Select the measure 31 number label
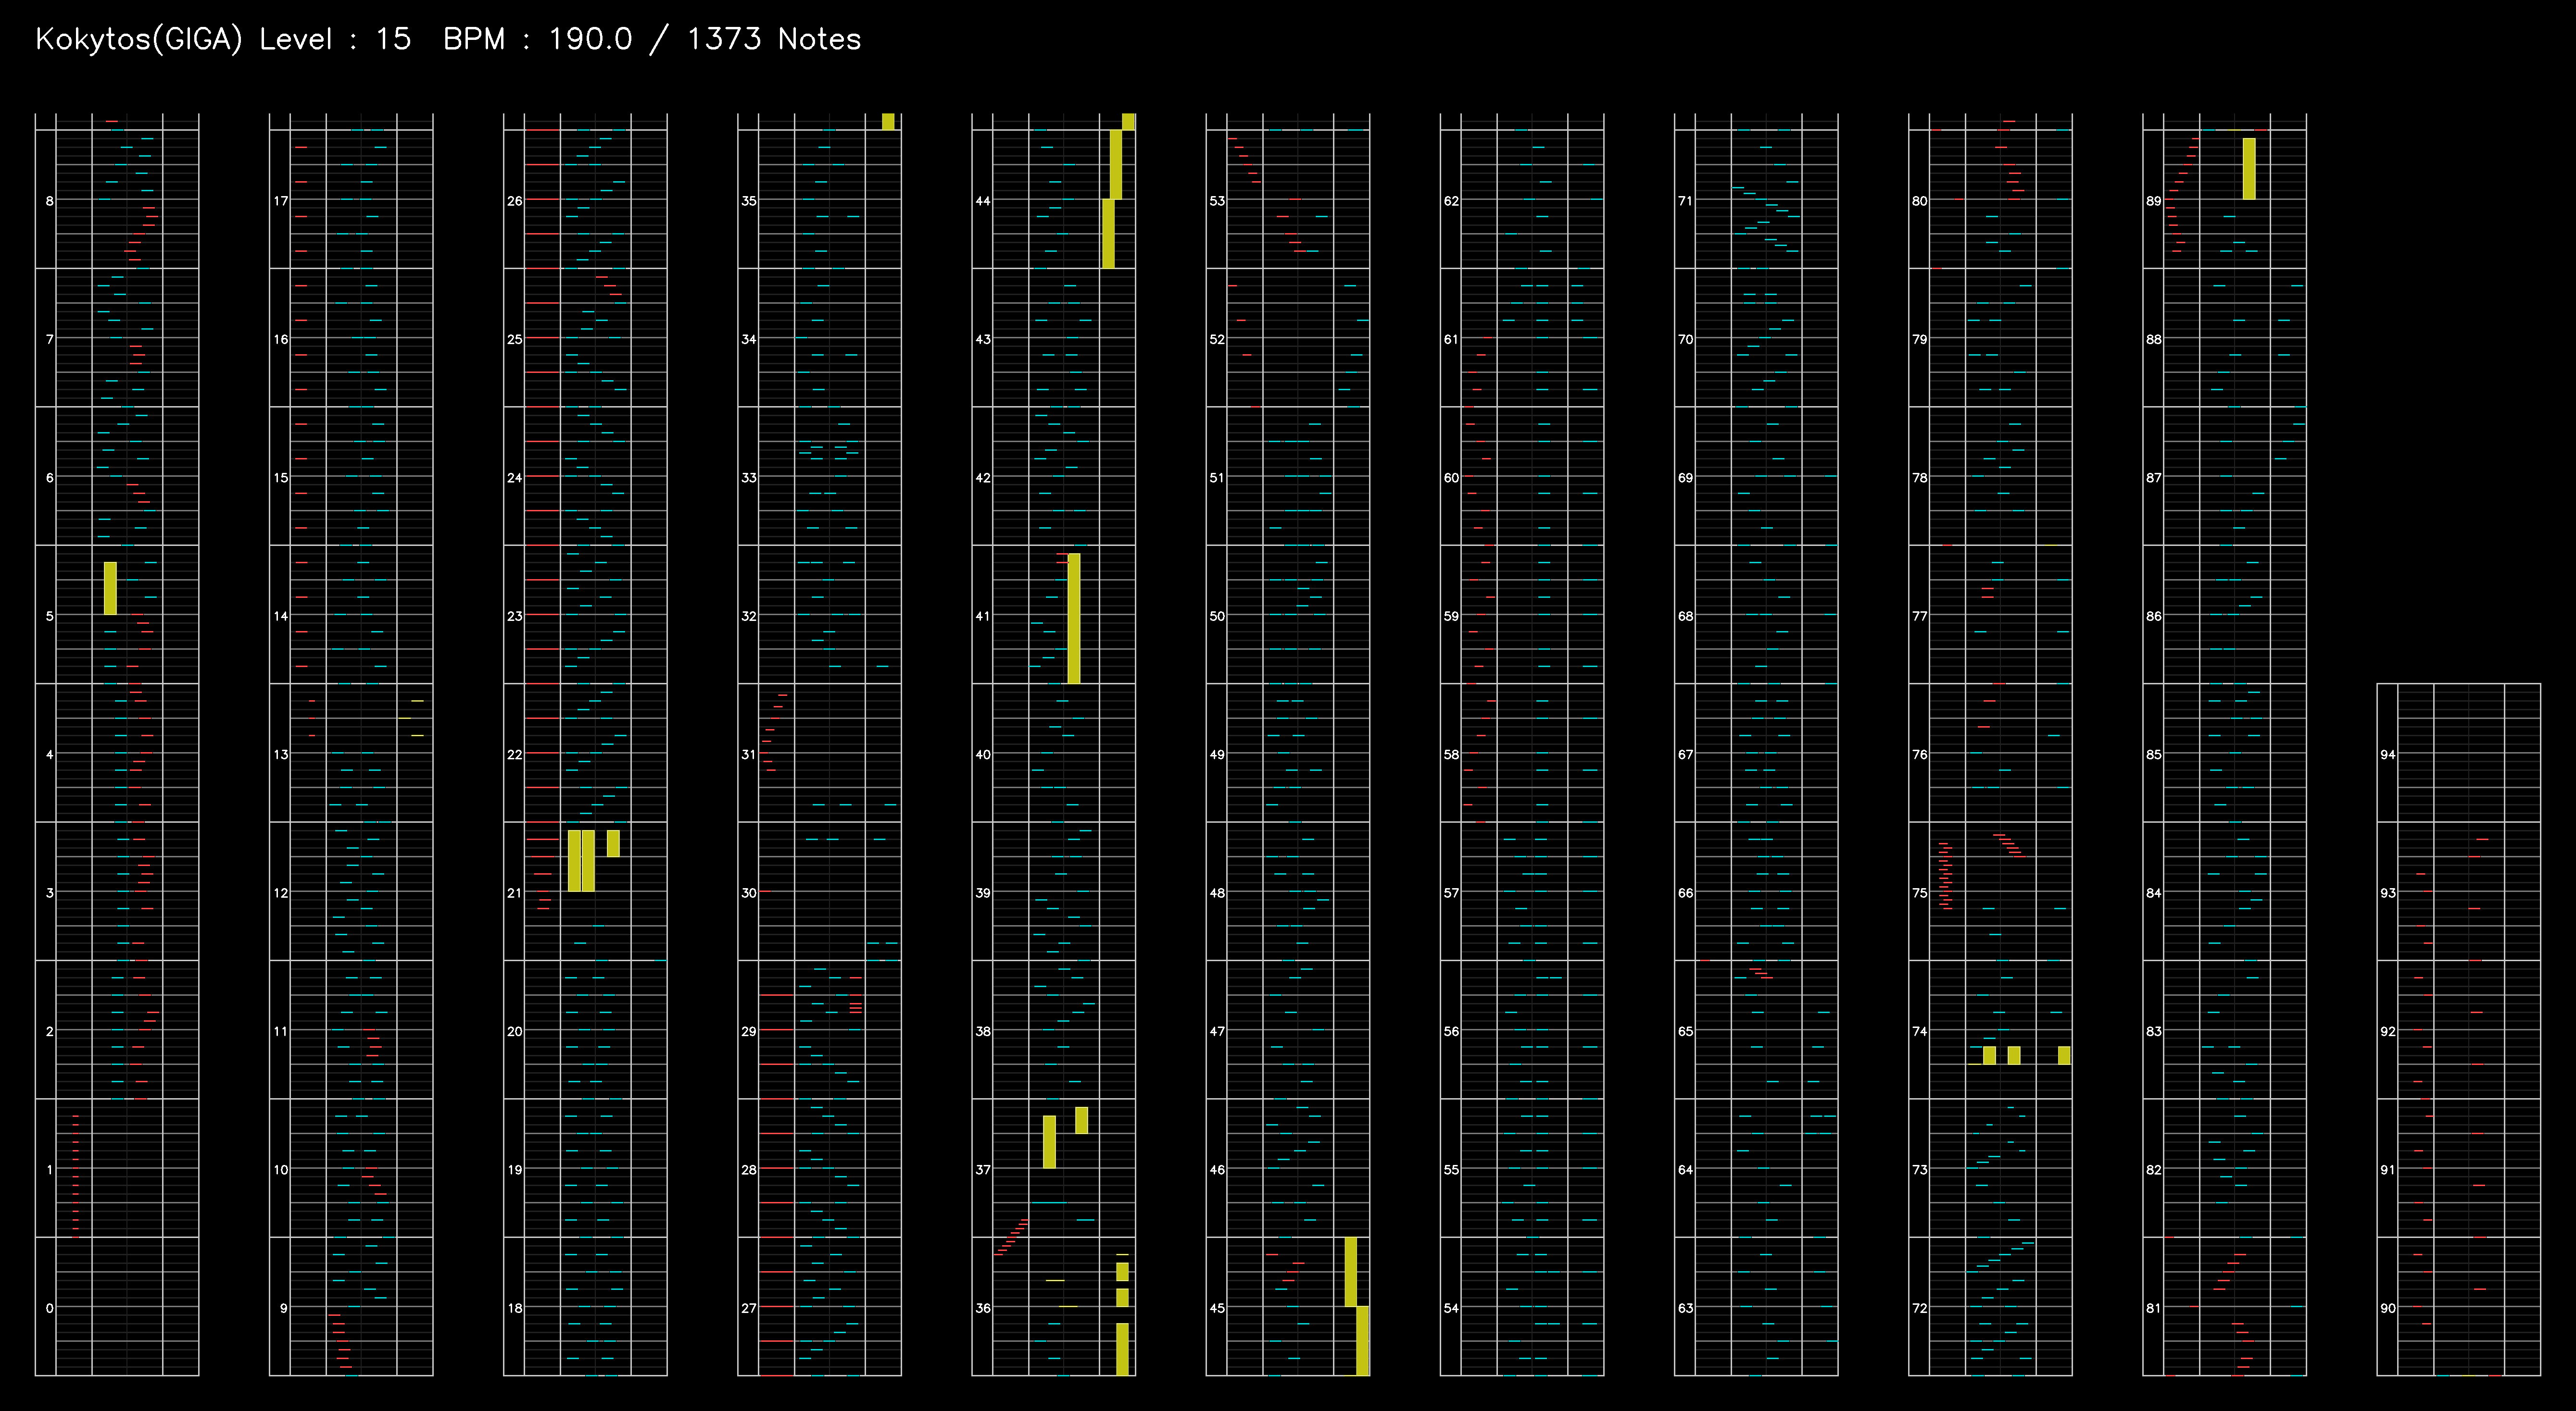 click(x=749, y=755)
